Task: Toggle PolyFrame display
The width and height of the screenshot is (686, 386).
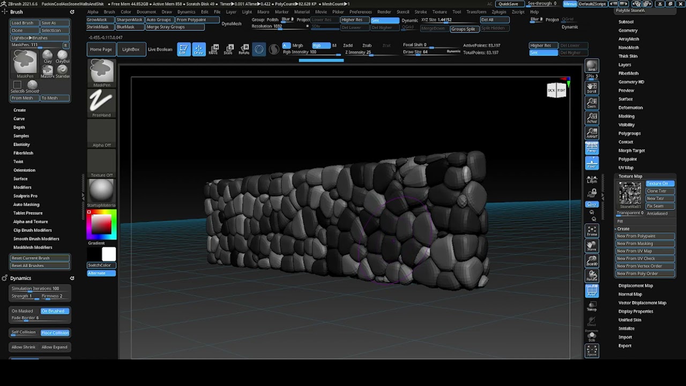Action: tap(592, 291)
